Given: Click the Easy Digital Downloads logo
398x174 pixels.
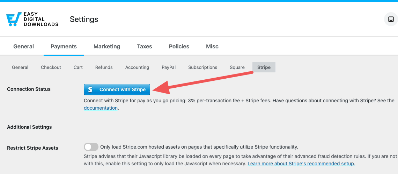Looking at the screenshot, I should coord(32,19).
